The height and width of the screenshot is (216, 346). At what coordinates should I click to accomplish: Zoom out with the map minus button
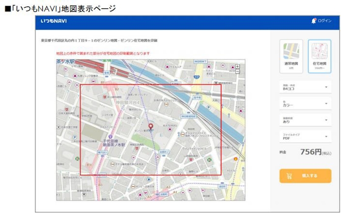click(x=237, y=71)
